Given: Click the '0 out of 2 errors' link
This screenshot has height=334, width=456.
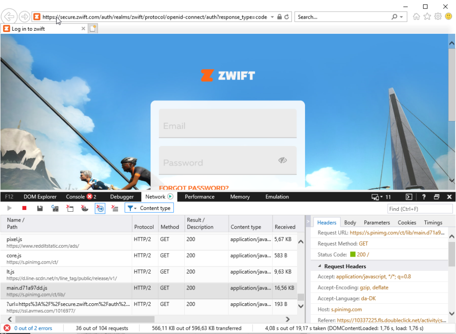Looking at the screenshot, I should click(33, 328).
